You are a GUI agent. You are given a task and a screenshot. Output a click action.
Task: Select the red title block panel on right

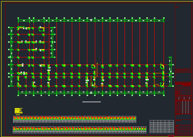point(184,69)
